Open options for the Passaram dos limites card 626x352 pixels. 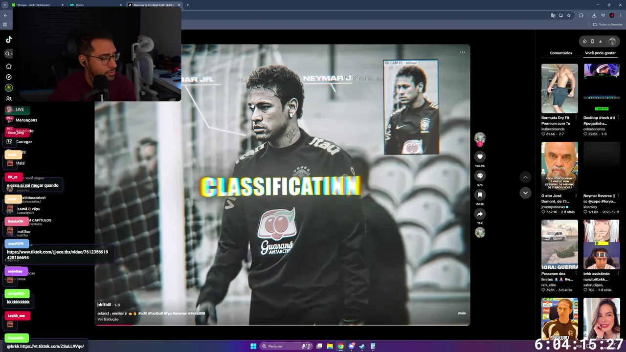coord(576,274)
